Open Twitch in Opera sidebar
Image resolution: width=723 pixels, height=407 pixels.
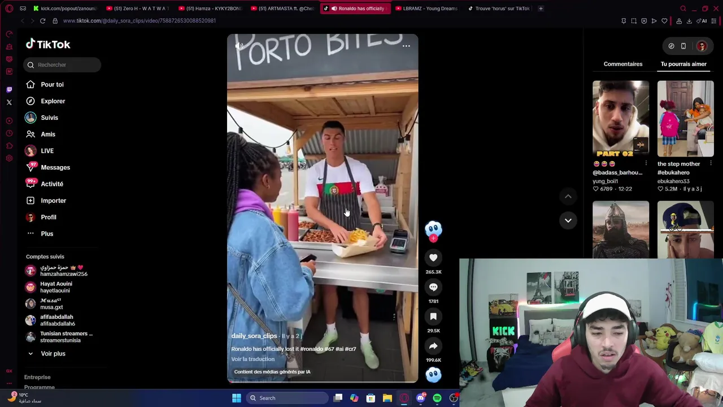(x=9, y=90)
